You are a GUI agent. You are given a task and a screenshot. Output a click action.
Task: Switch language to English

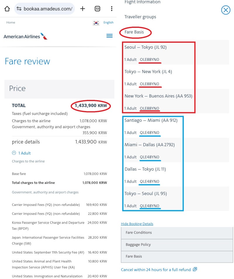[x=108, y=22]
